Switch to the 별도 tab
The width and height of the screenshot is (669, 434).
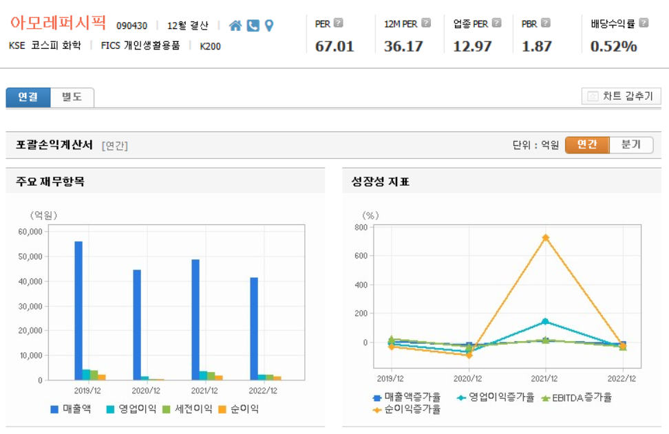[72, 97]
